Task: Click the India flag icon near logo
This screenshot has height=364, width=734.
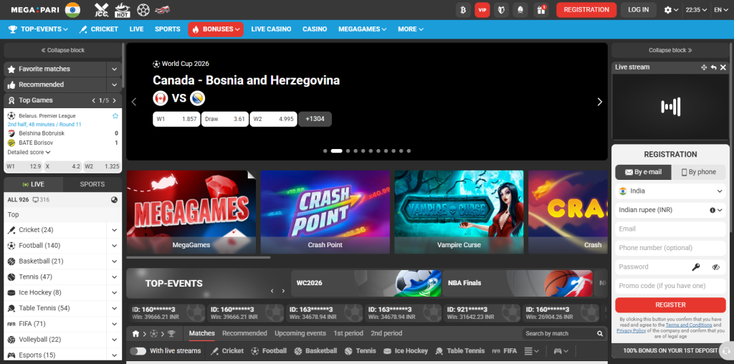Action: pyautogui.click(x=72, y=9)
